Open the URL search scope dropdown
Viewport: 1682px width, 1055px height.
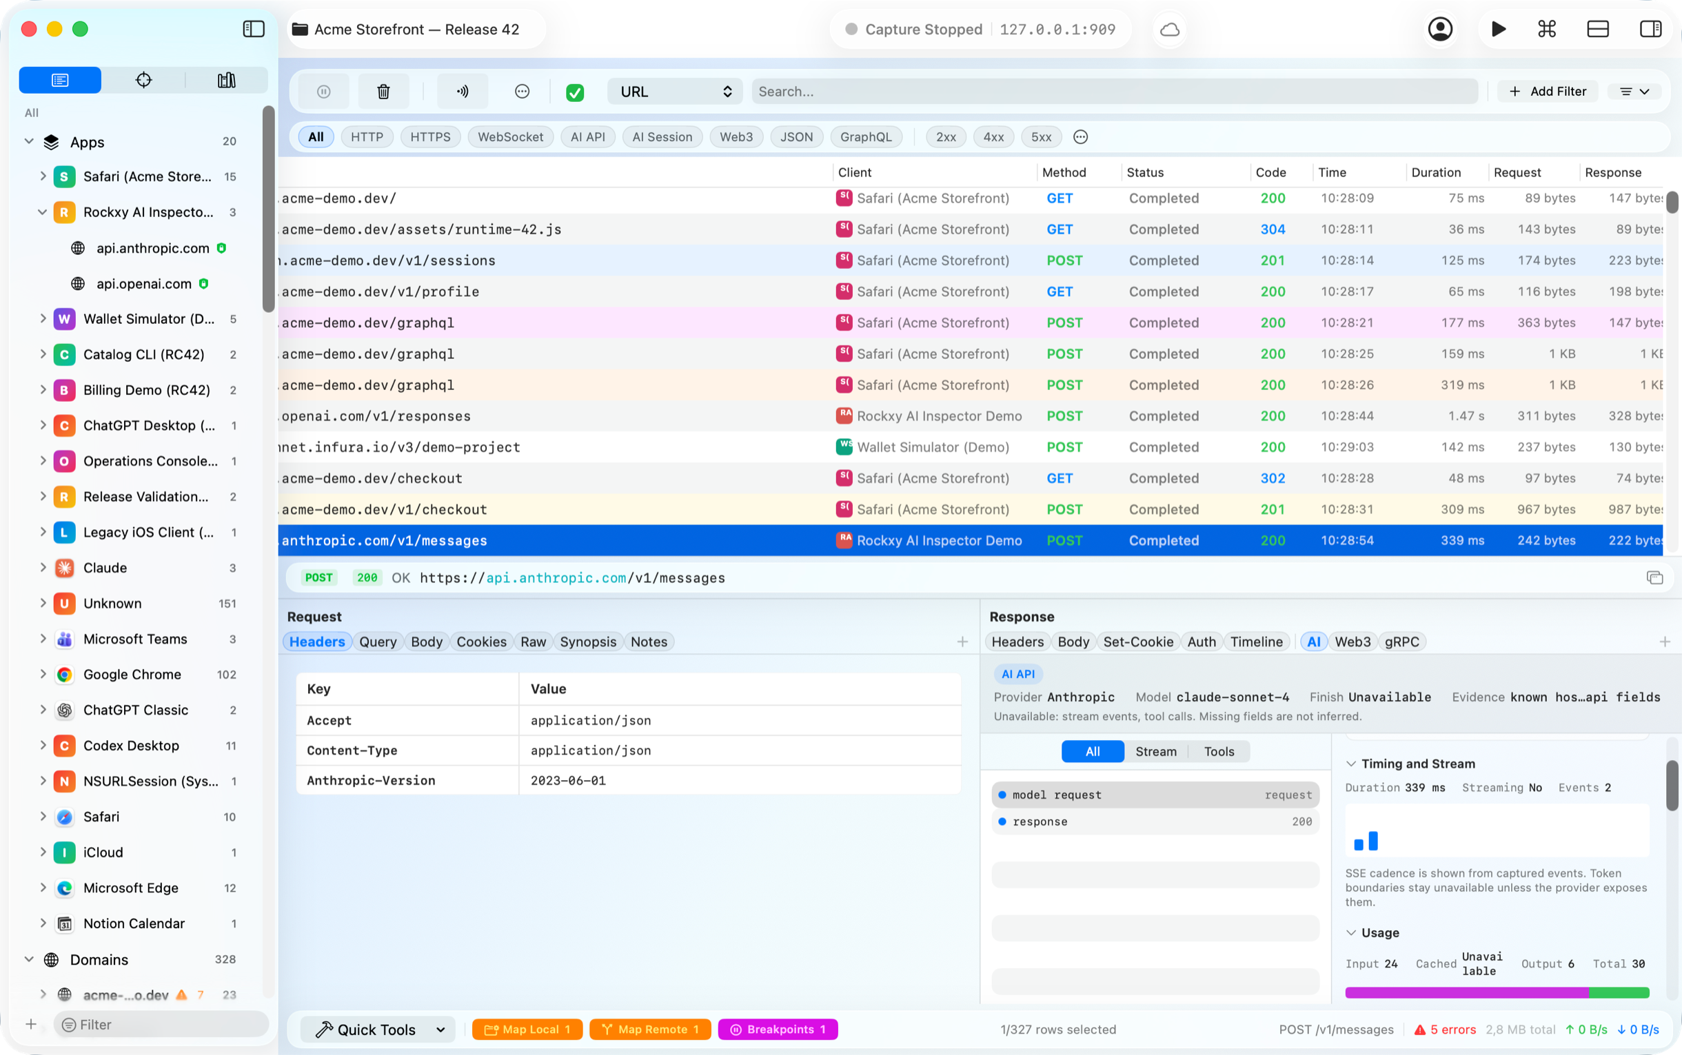coord(675,92)
